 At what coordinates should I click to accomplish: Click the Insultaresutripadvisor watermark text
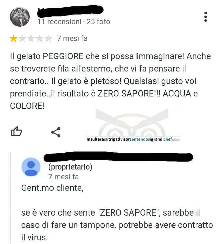coord(133,139)
